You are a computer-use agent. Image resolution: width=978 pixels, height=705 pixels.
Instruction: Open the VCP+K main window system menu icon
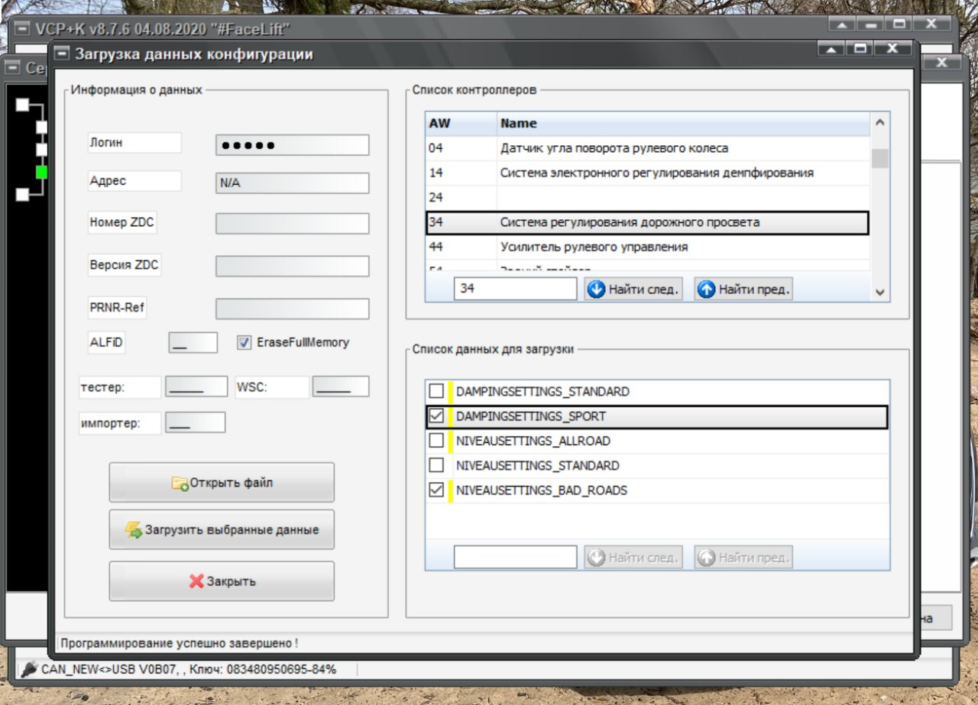pos(24,29)
